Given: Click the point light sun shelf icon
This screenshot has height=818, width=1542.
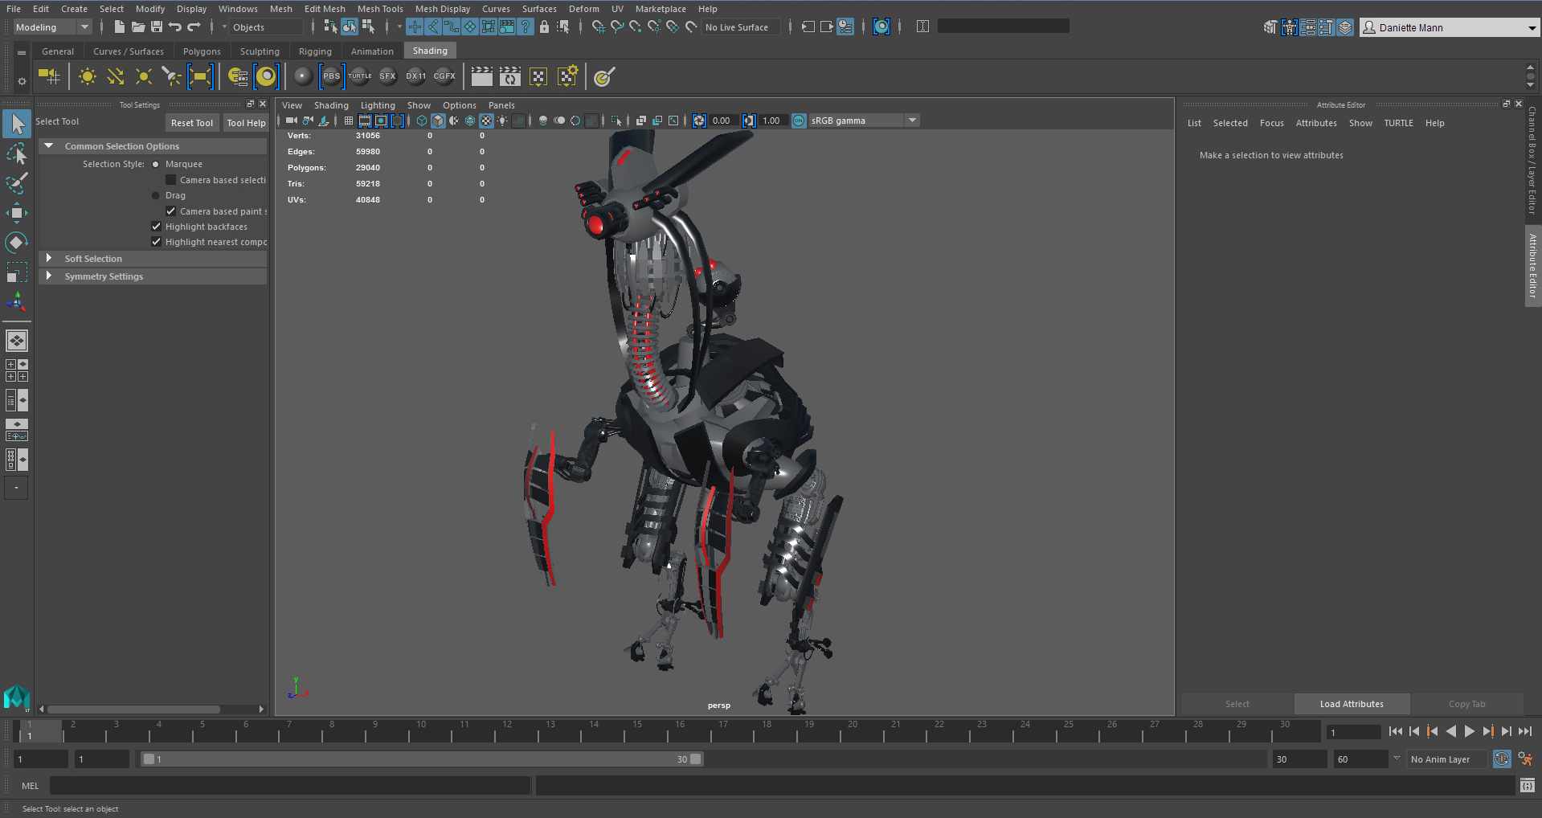Looking at the screenshot, I should coord(88,76).
